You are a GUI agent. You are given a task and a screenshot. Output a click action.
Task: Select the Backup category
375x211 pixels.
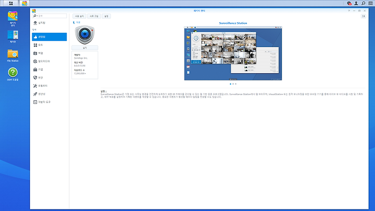coord(49,53)
